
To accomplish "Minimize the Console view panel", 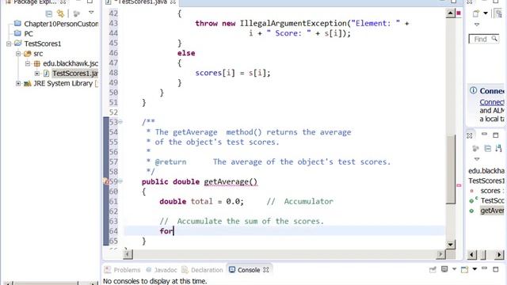I will click(x=484, y=268).
